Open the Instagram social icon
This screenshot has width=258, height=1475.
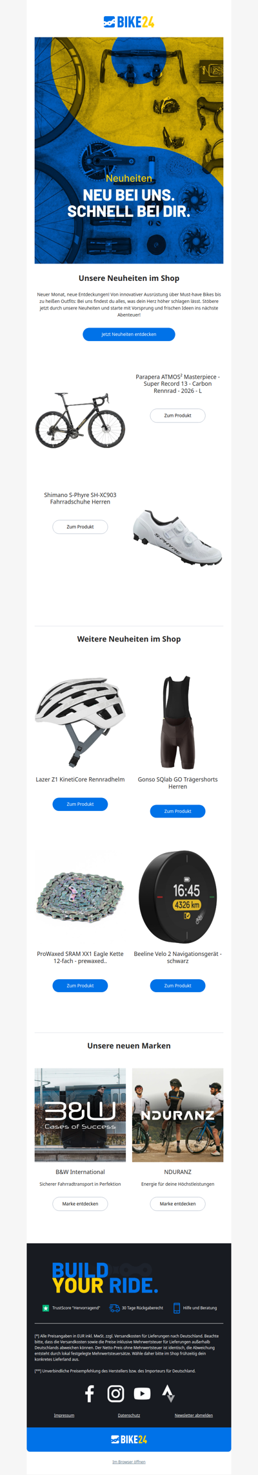pyautogui.click(x=115, y=1393)
